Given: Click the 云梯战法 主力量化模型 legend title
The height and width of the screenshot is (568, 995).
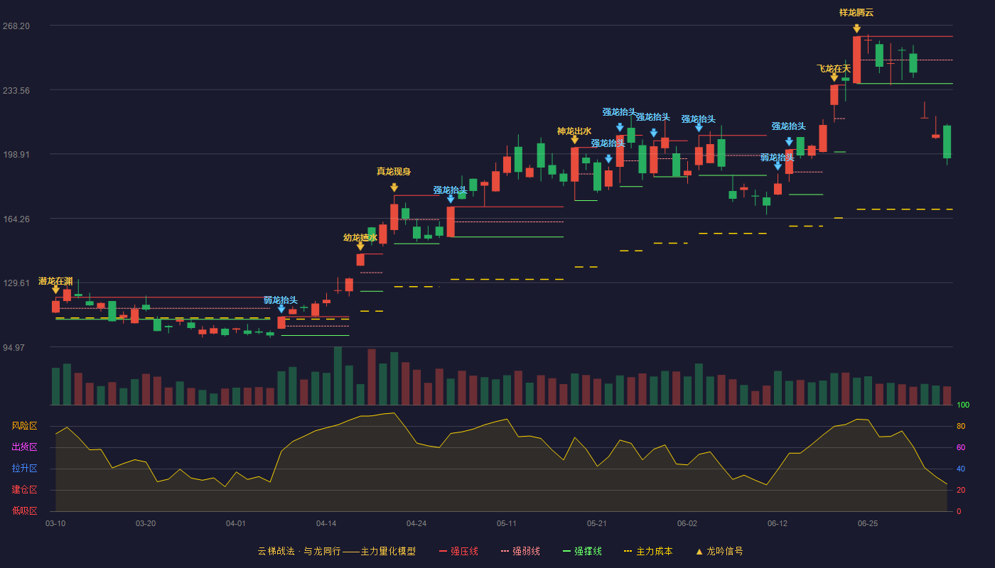Looking at the screenshot, I should tap(337, 551).
